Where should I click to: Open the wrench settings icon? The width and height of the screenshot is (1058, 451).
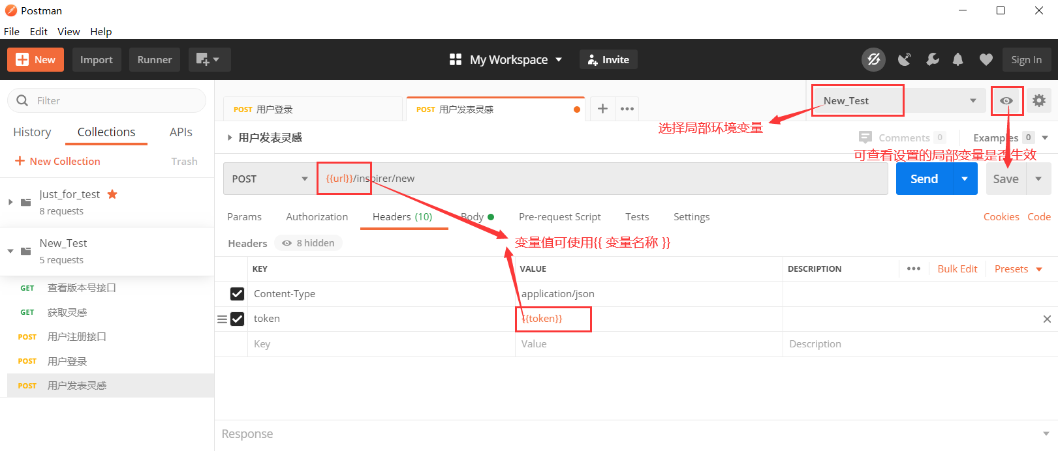pyautogui.click(x=932, y=59)
